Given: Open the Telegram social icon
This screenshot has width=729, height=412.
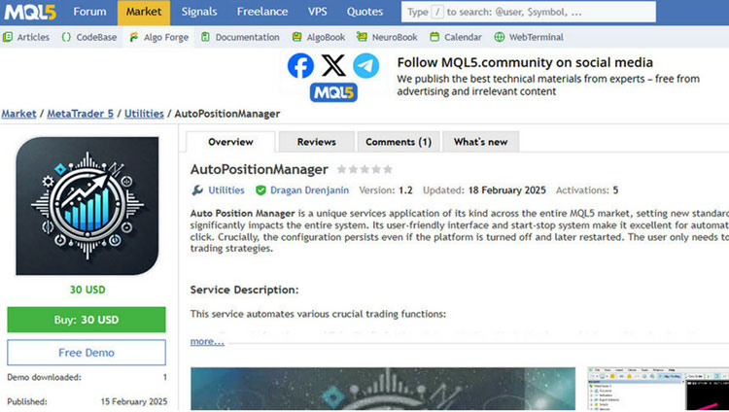Looking at the screenshot, I should [365, 65].
